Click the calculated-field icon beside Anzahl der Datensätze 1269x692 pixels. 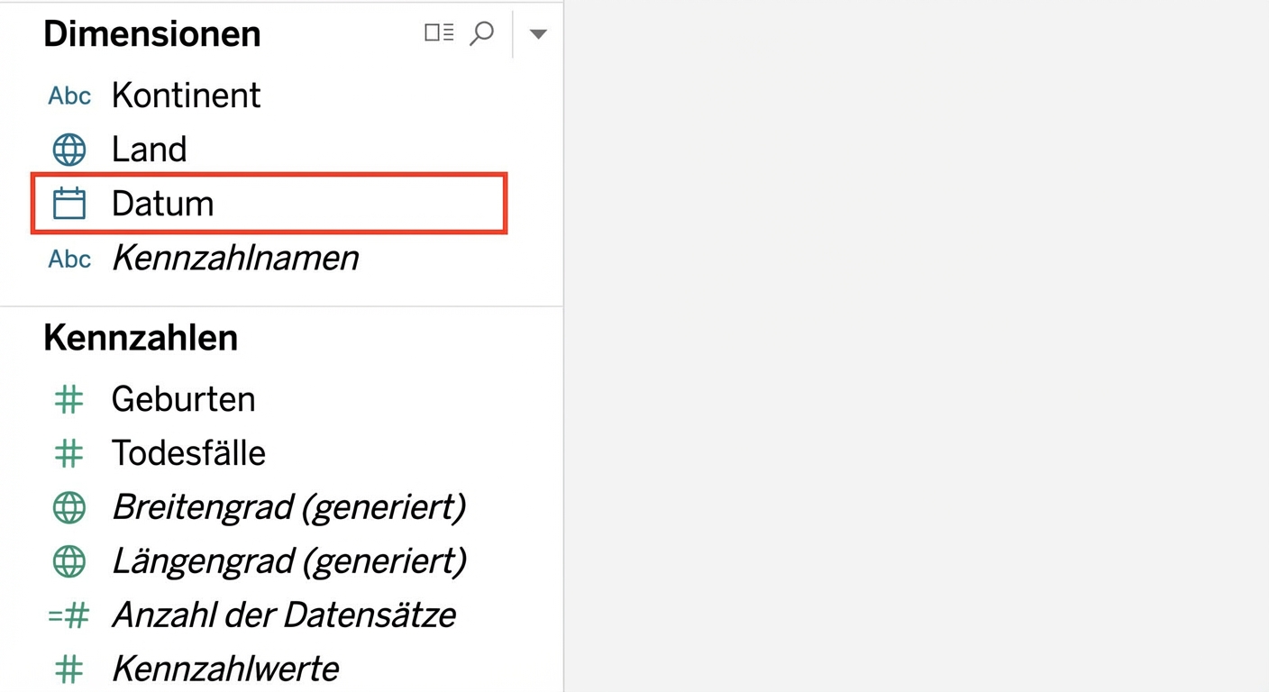pos(69,616)
